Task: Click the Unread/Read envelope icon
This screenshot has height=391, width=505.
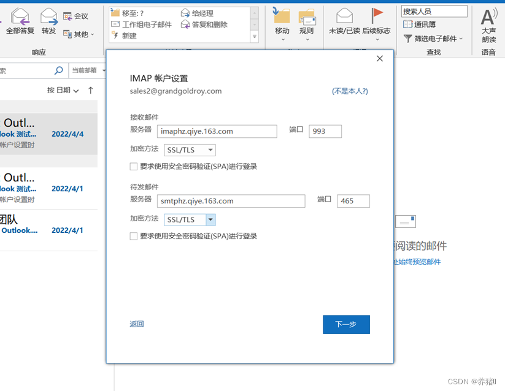Action: (x=344, y=17)
